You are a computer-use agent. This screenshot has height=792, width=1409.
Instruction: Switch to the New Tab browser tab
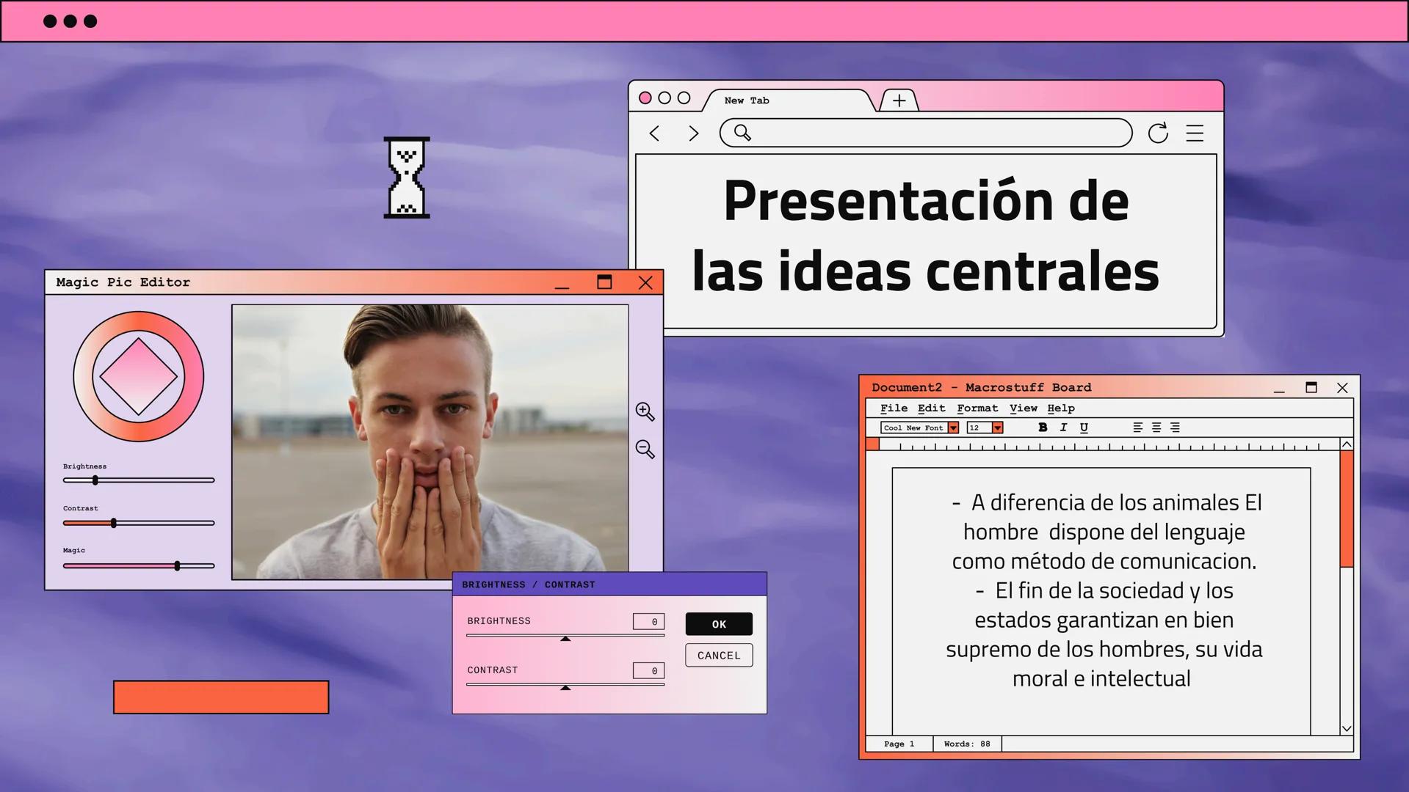746,100
